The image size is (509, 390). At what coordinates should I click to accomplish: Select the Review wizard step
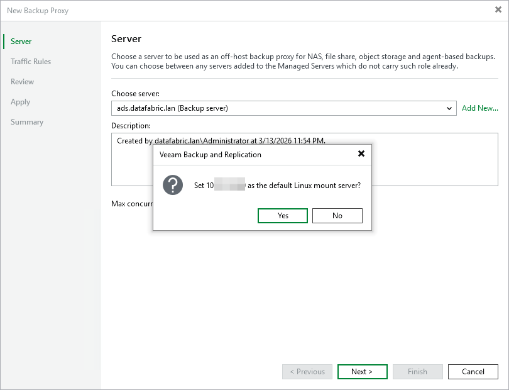pyautogui.click(x=22, y=82)
